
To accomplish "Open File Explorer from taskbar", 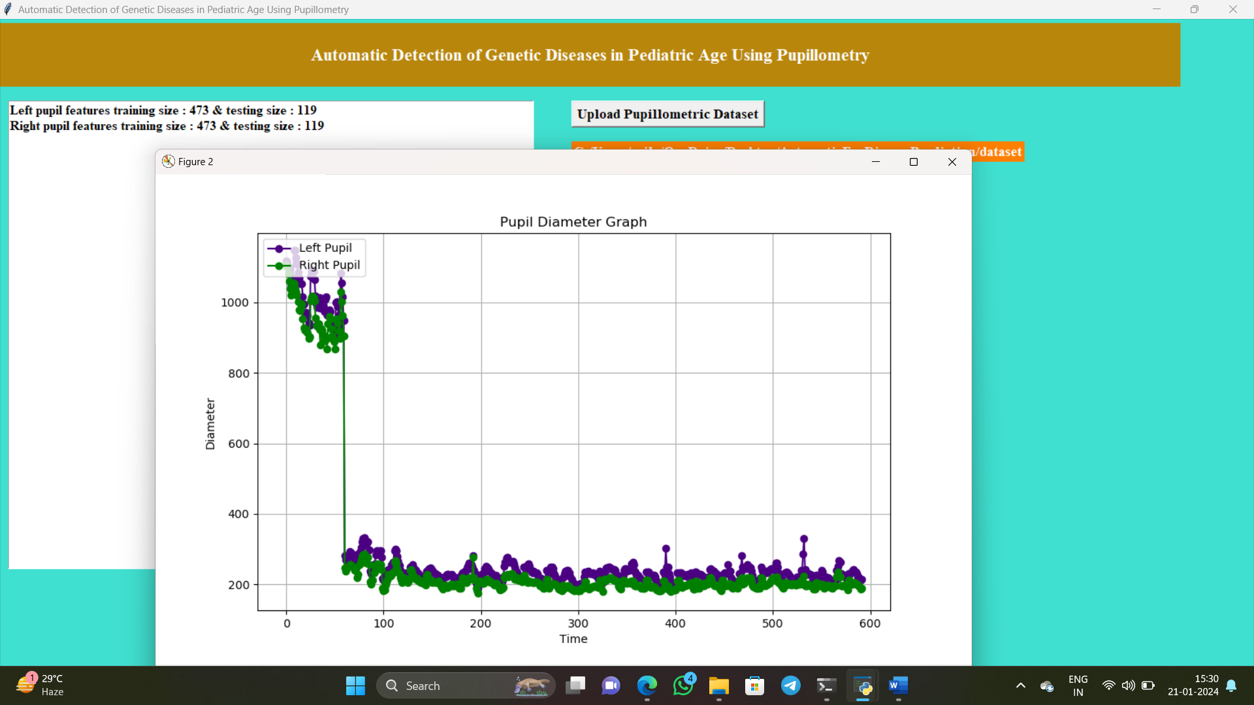I will 718,685.
